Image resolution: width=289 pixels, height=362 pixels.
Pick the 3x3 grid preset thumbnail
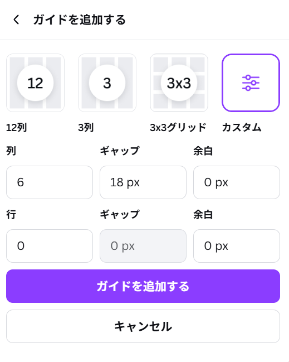179,83
